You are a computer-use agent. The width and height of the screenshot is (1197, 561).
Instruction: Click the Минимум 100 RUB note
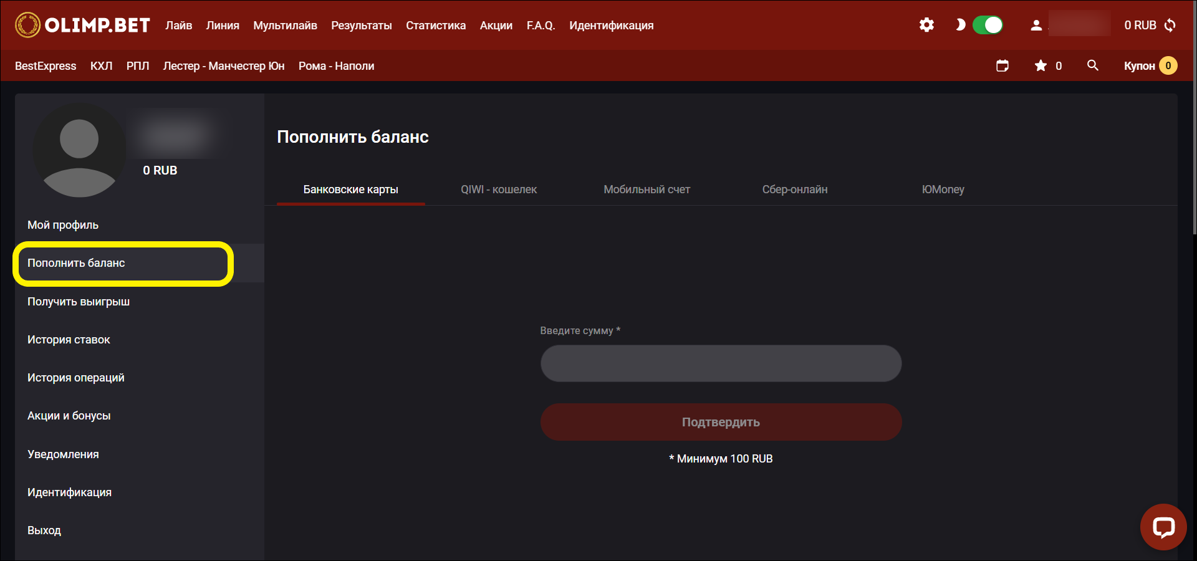click(721, 459)
